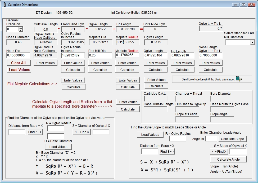Click the S = Slope of Ogive field
This screenshot has height=183, width=258.
238,152
